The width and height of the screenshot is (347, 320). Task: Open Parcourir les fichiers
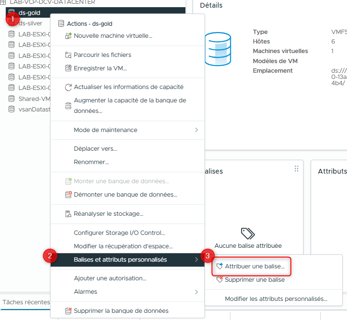[x=102, y=55]
